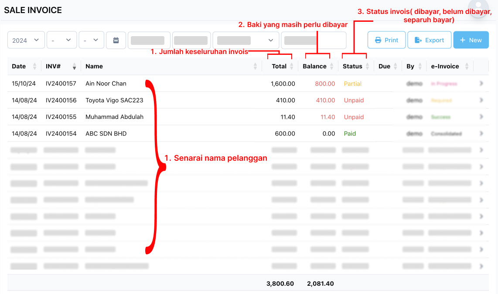
Task: Click the Export button
Action: point(430,40)
